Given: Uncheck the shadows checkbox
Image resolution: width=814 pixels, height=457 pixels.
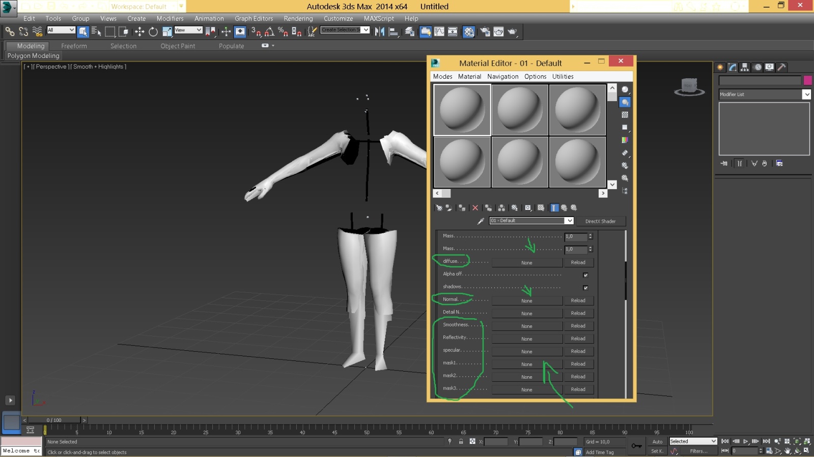Looking at the screenshot, I should pyautogui.click(x=585, y=288).
